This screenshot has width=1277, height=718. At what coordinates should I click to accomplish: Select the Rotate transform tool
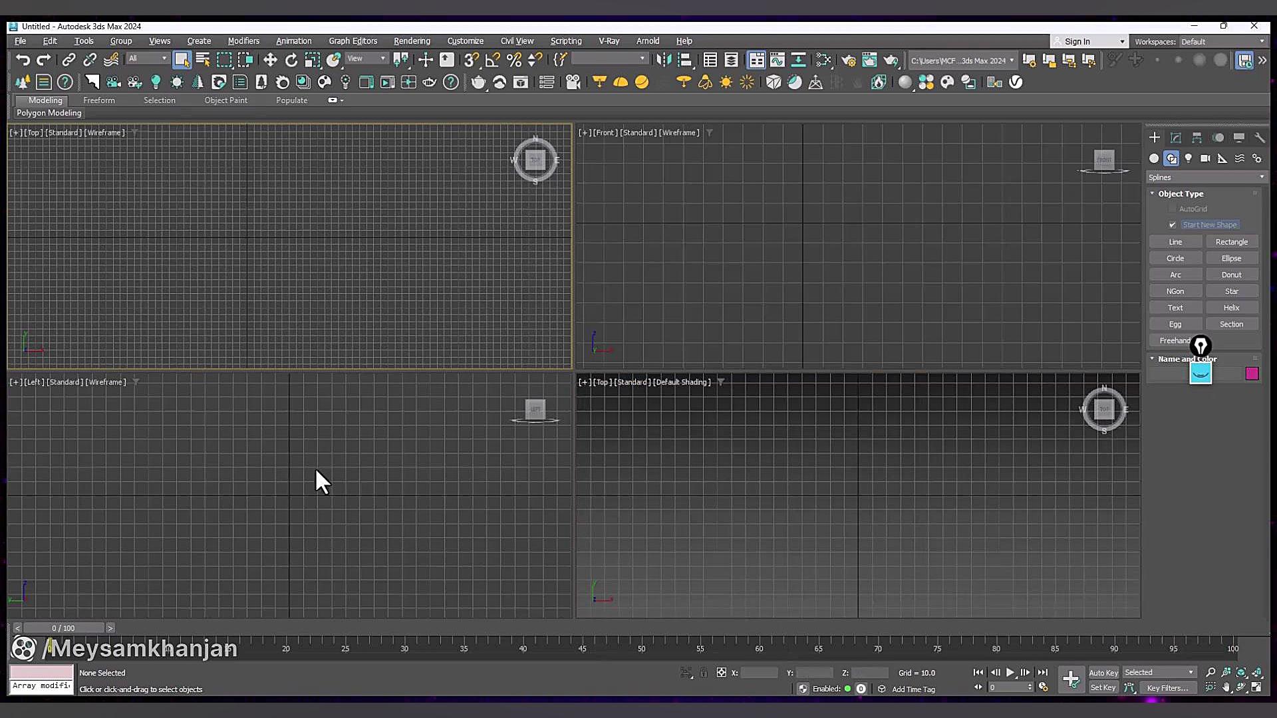point(291,60)
